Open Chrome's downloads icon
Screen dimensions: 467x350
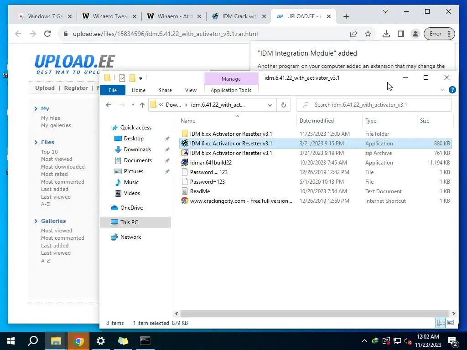[x=386, y=34]
